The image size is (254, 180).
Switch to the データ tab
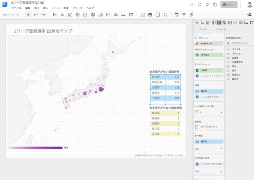point(203,29)
